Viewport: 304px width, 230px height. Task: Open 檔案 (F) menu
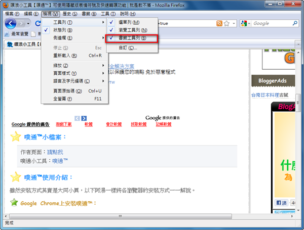pos(12,14)
